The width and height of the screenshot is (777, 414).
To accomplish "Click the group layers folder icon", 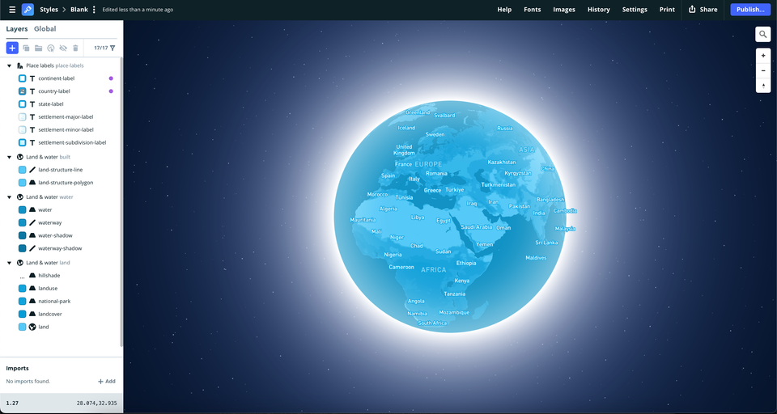I will coord(38,49).
